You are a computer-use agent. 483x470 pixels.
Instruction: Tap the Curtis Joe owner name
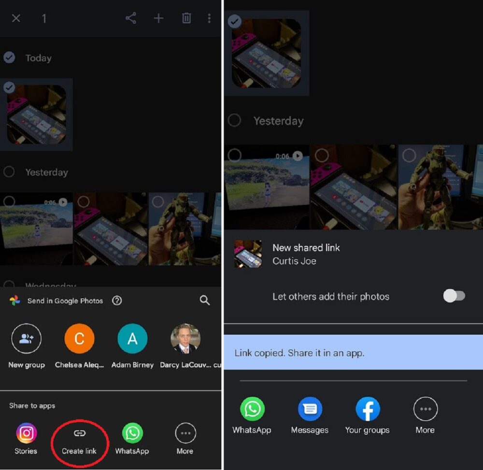point(294,261)
